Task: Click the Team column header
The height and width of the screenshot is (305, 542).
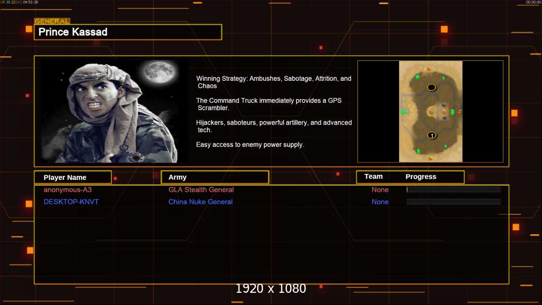Action: tap(373, 176)
